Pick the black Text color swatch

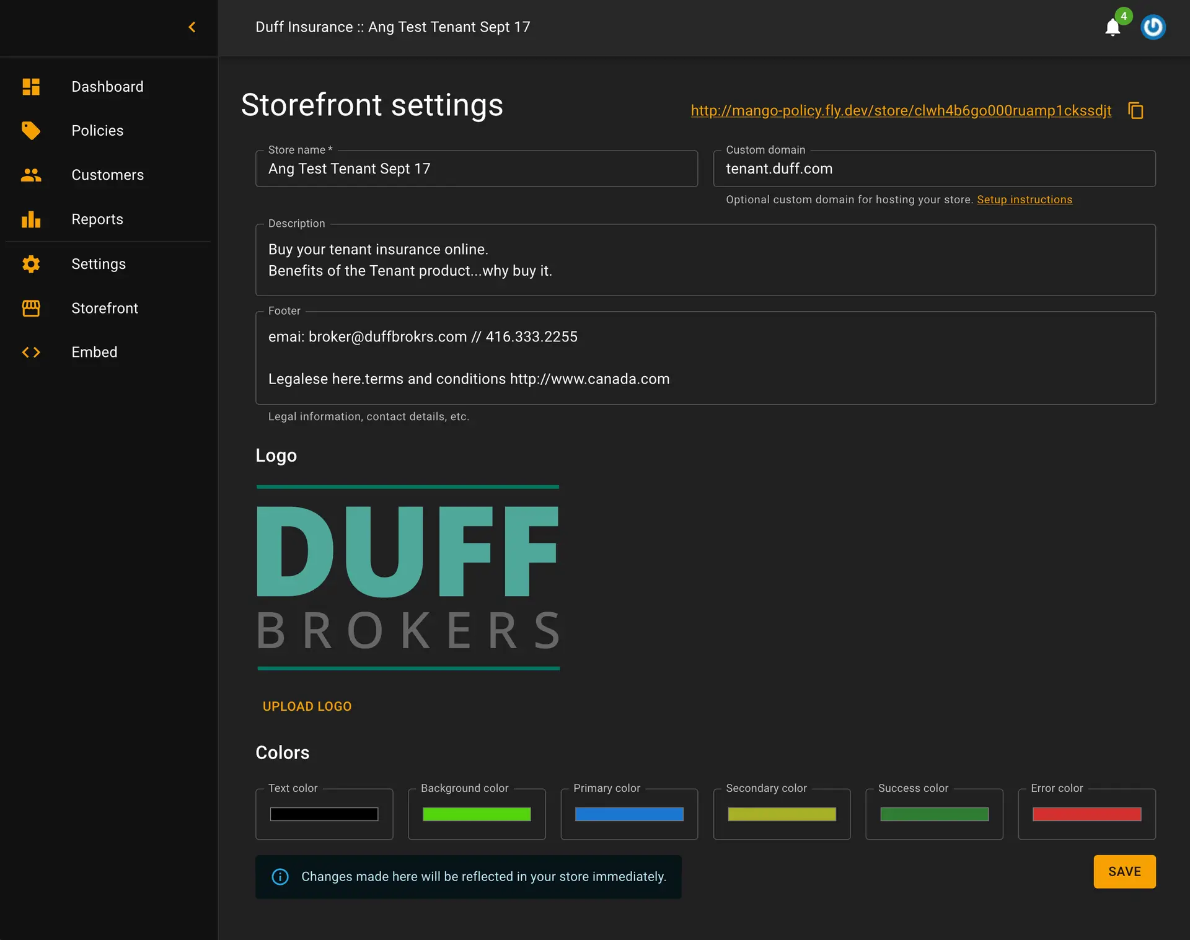(324, 814)
